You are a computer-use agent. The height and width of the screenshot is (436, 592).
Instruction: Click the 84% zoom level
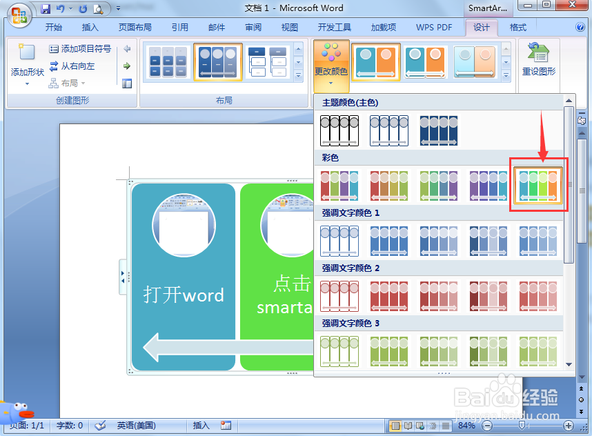pos(466,426)
